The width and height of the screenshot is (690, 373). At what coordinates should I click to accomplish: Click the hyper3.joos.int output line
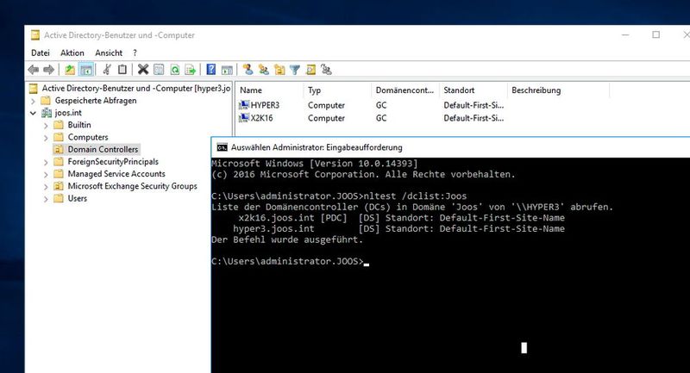[x=398, y=229]
